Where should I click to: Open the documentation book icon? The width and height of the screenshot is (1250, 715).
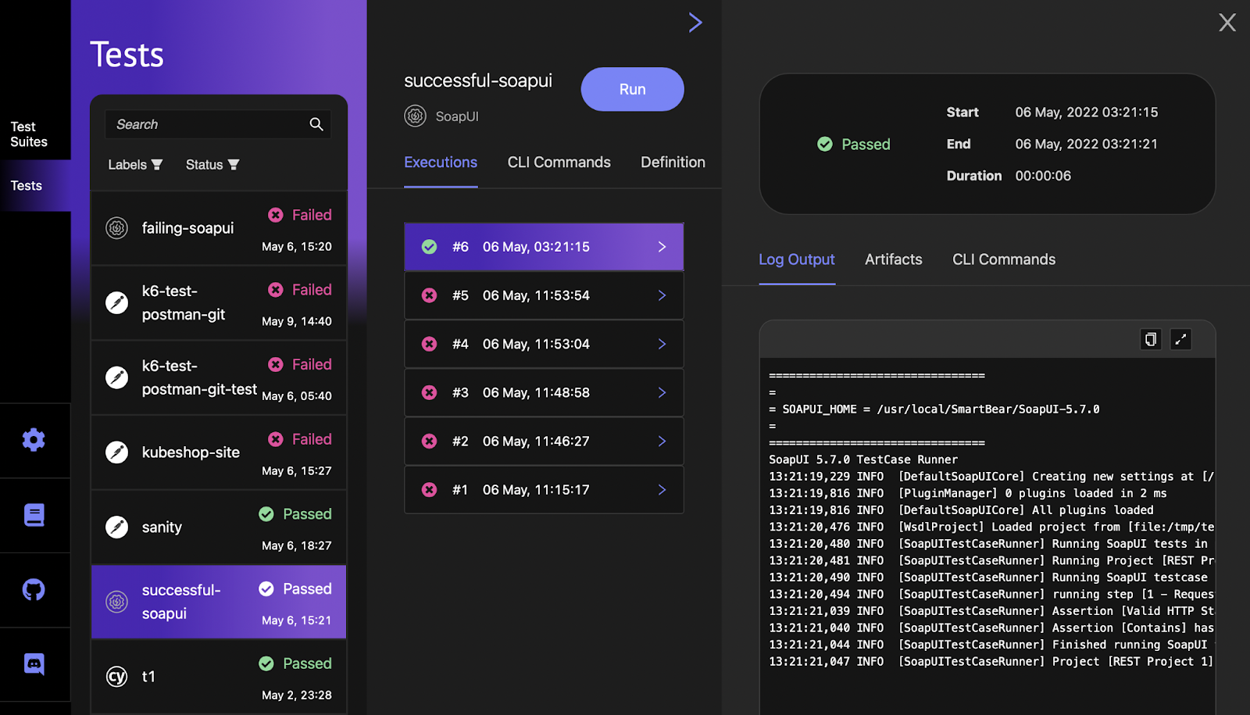coord(34,515)
